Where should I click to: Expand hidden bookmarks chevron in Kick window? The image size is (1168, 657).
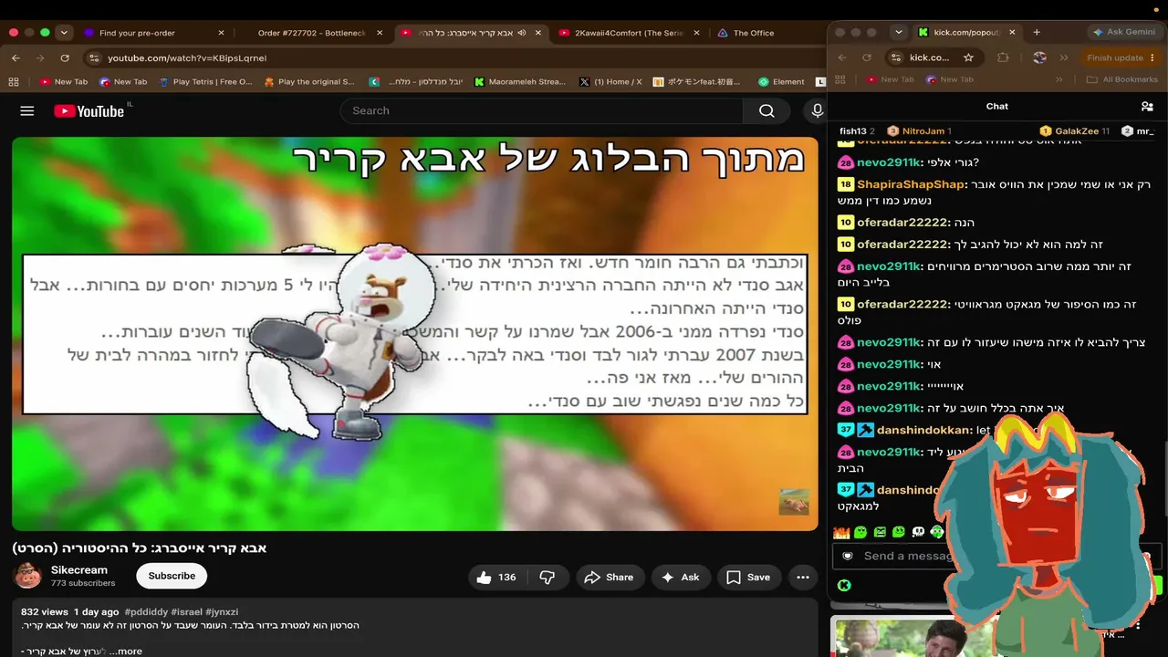click(x=1058, y=79)
